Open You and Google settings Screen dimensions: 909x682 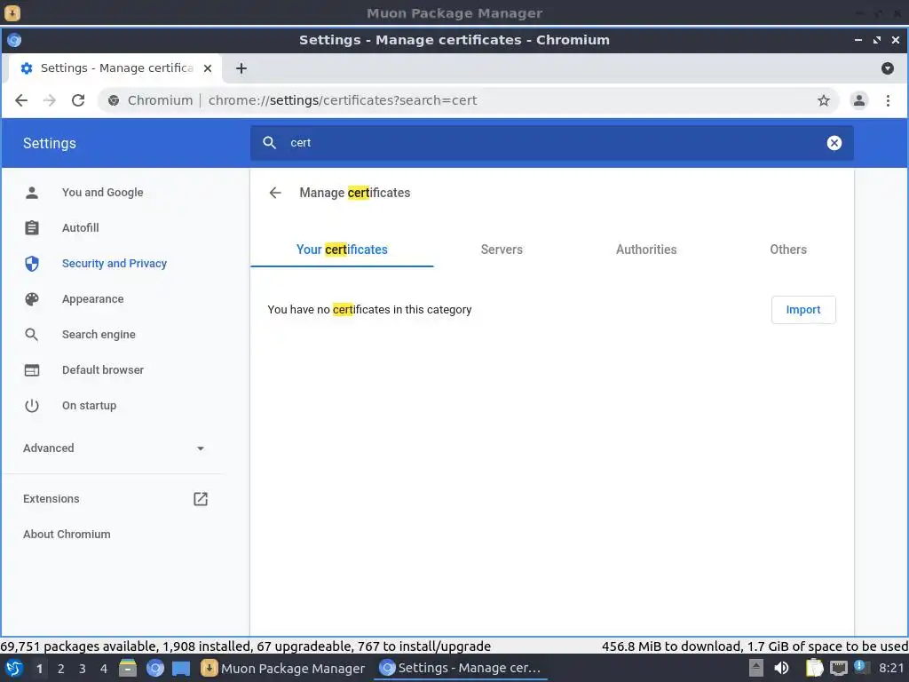[x=103, y=193]
